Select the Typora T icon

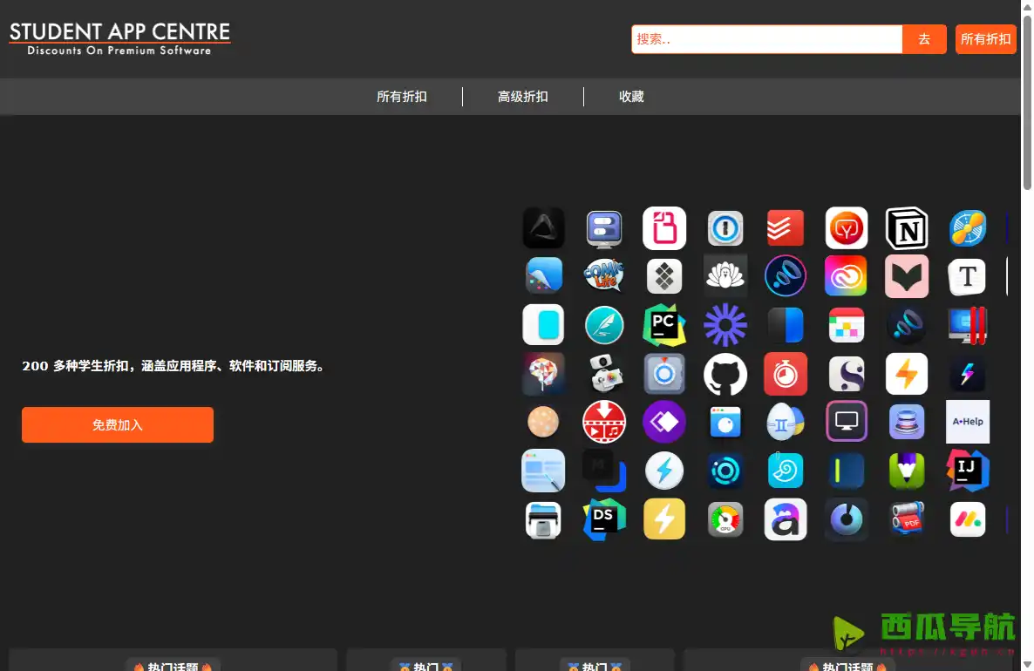(968, 277)
